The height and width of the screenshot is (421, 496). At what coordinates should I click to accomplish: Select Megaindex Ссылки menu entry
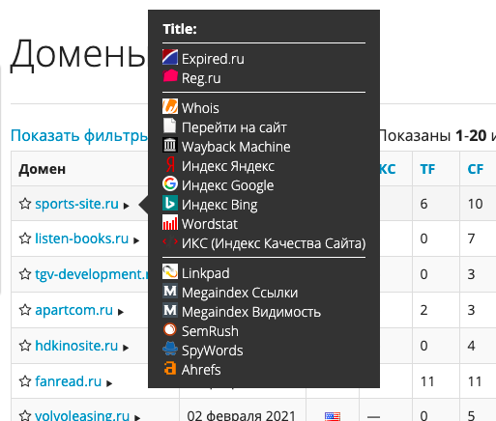240,293
